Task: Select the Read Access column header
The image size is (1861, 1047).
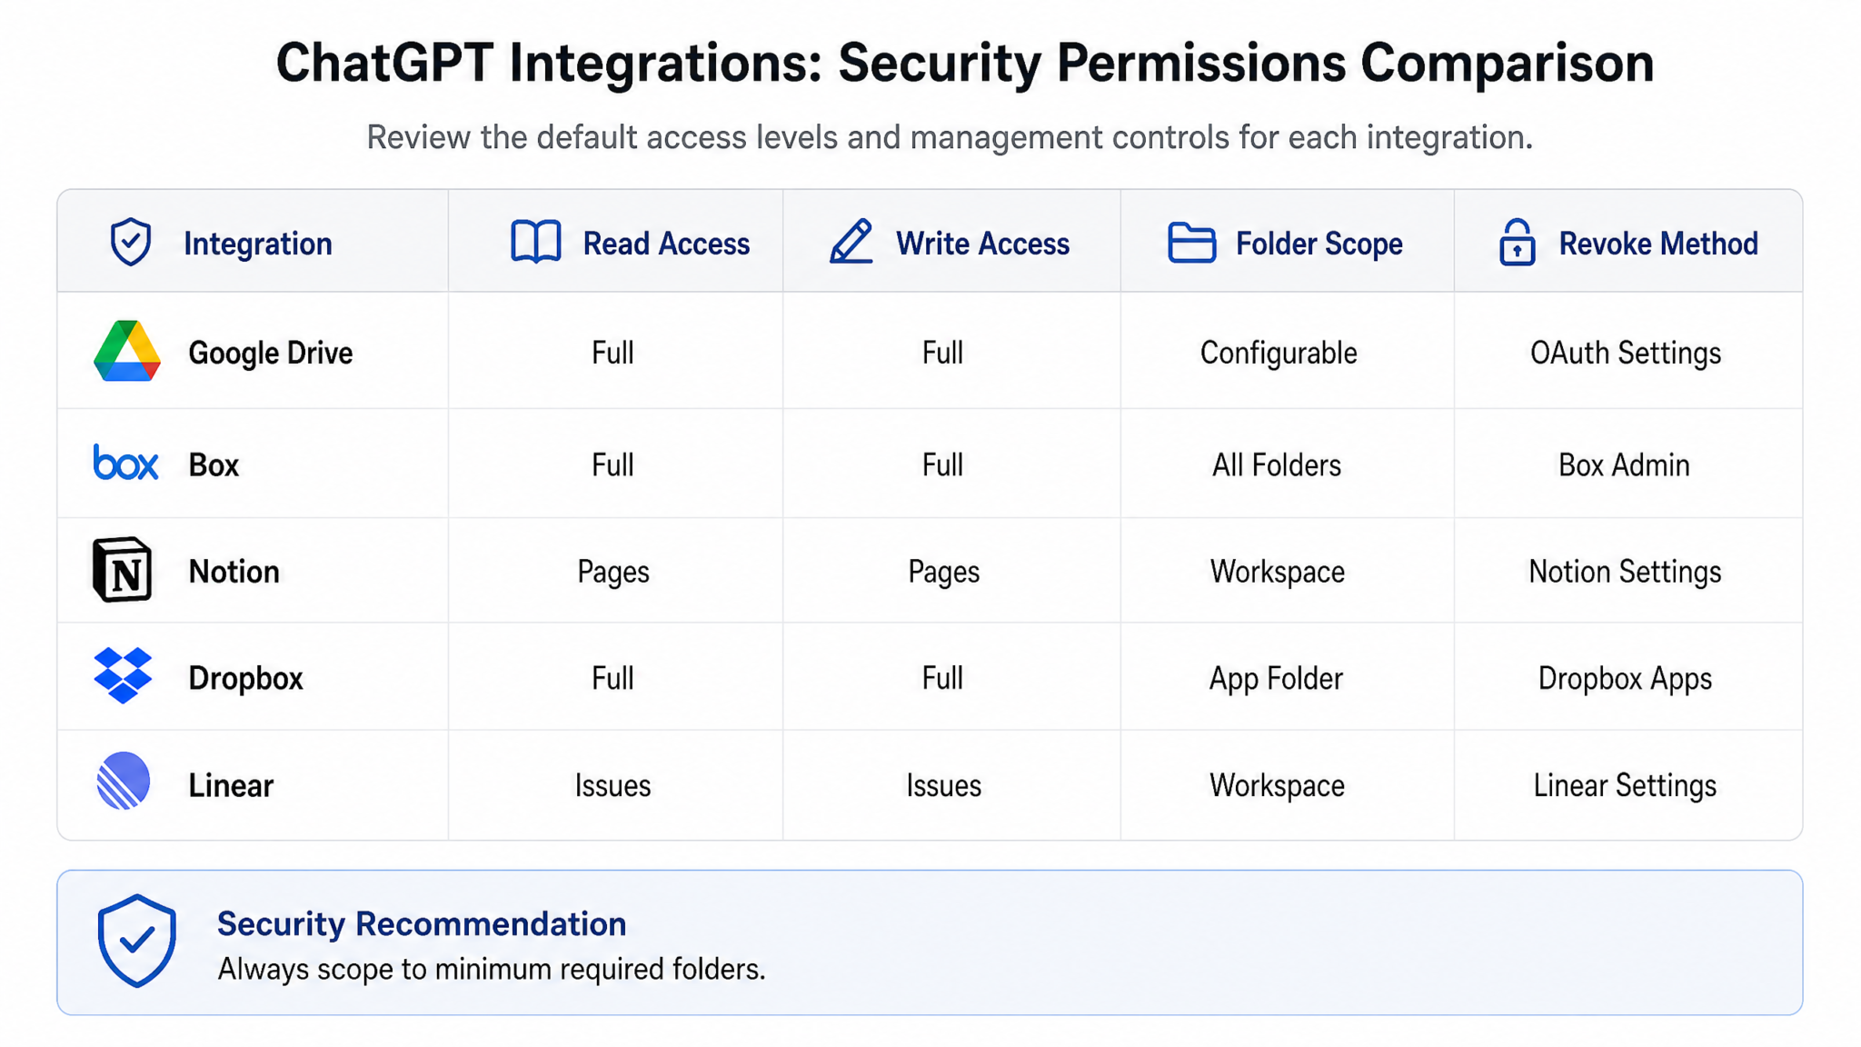Action: coord(631,243)
